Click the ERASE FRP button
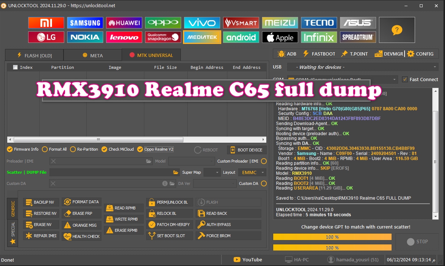Image resolution: width=445 pixels, height=266 pixels. click(x=82, y=213)
